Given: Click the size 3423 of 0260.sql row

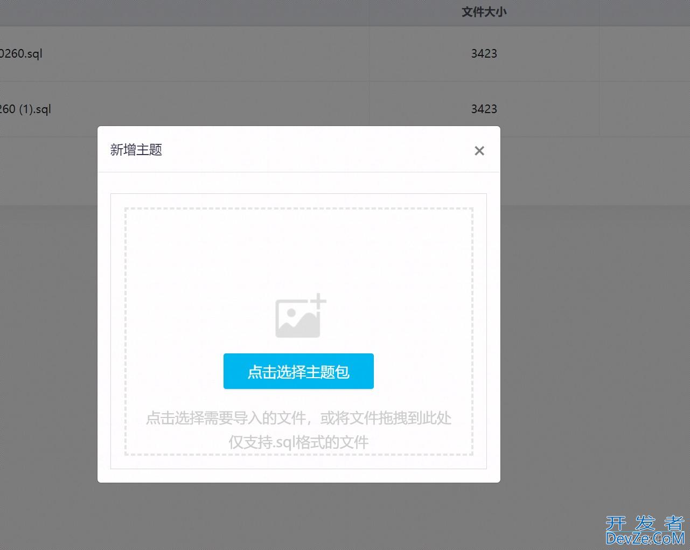Looking at the screenshot, I should (484, 53).
